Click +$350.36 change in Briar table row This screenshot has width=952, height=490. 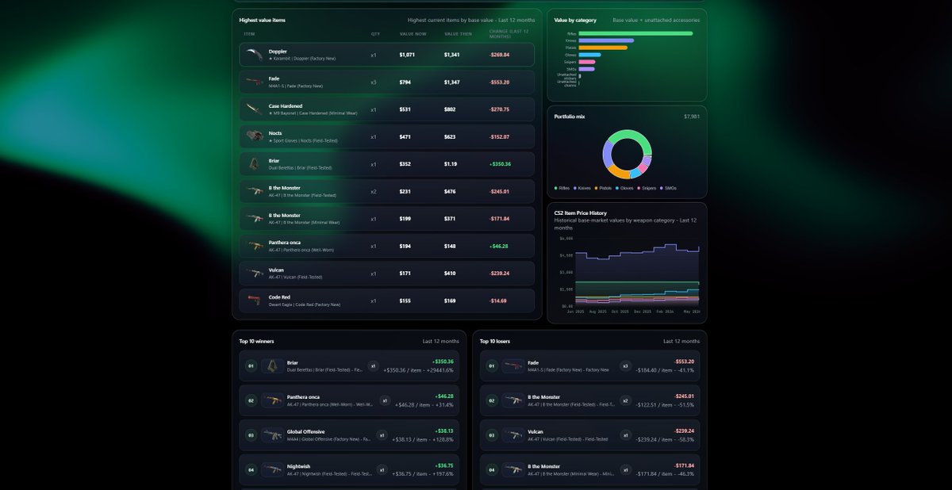tap(500, 164)
